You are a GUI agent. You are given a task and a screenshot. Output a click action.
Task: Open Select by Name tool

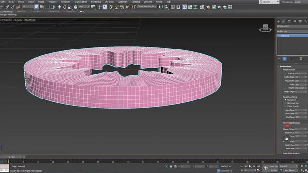(x=42, y=7)
